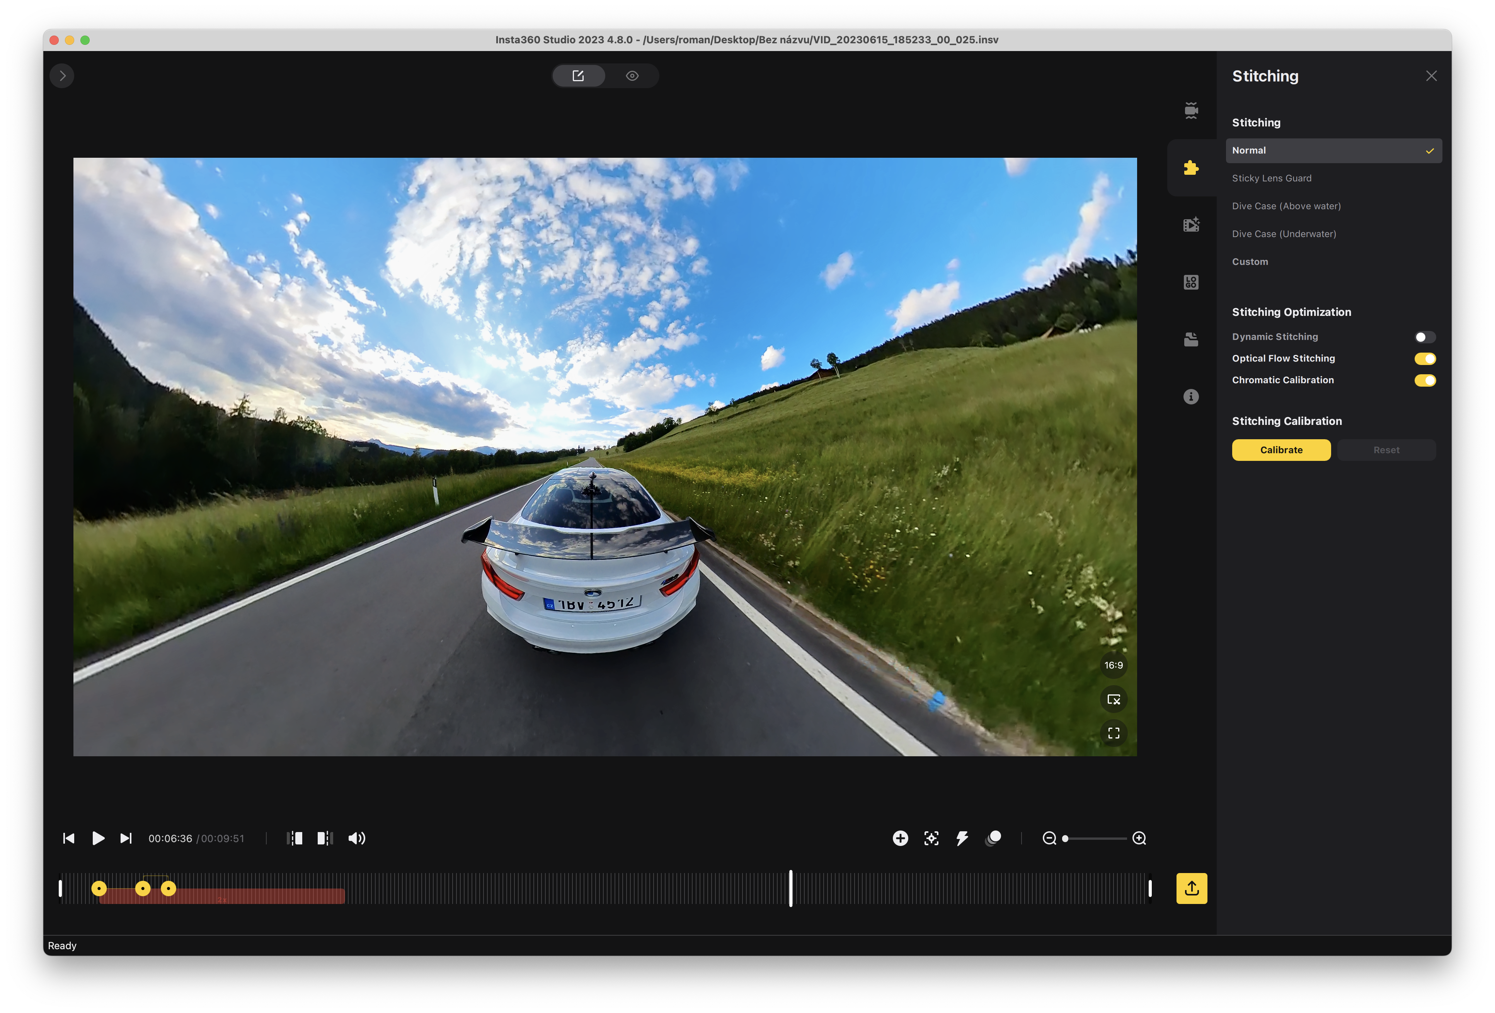
Task: Open the file management panel icon
Action: pos(1191,339)
